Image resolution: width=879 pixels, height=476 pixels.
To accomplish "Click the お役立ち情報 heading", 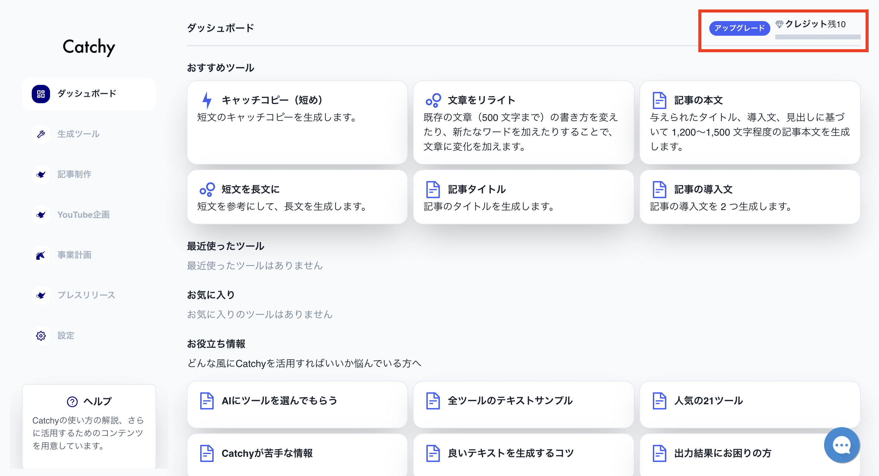I will click(216, 344).
